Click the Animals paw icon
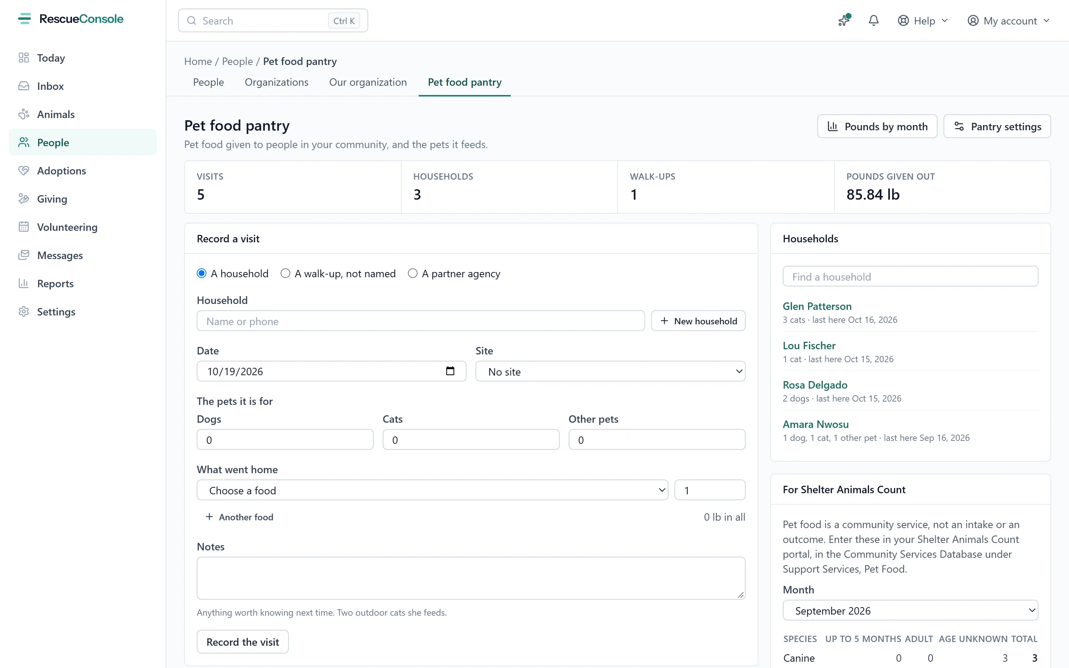The image size is (1069, 668). pos(24,114)
